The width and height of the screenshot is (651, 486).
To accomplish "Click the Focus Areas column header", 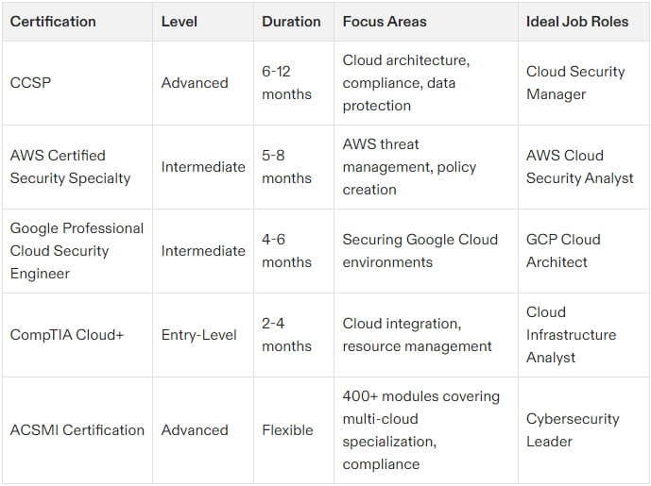I will click(x=385, y=21).
